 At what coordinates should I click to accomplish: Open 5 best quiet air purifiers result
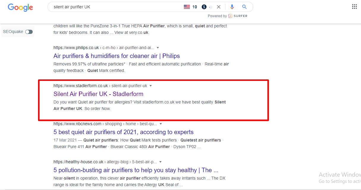(123, 132)
